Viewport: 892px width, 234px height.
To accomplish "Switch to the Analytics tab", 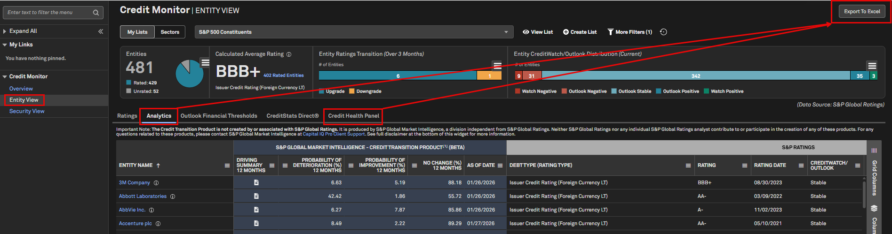I will click(159, 116).
